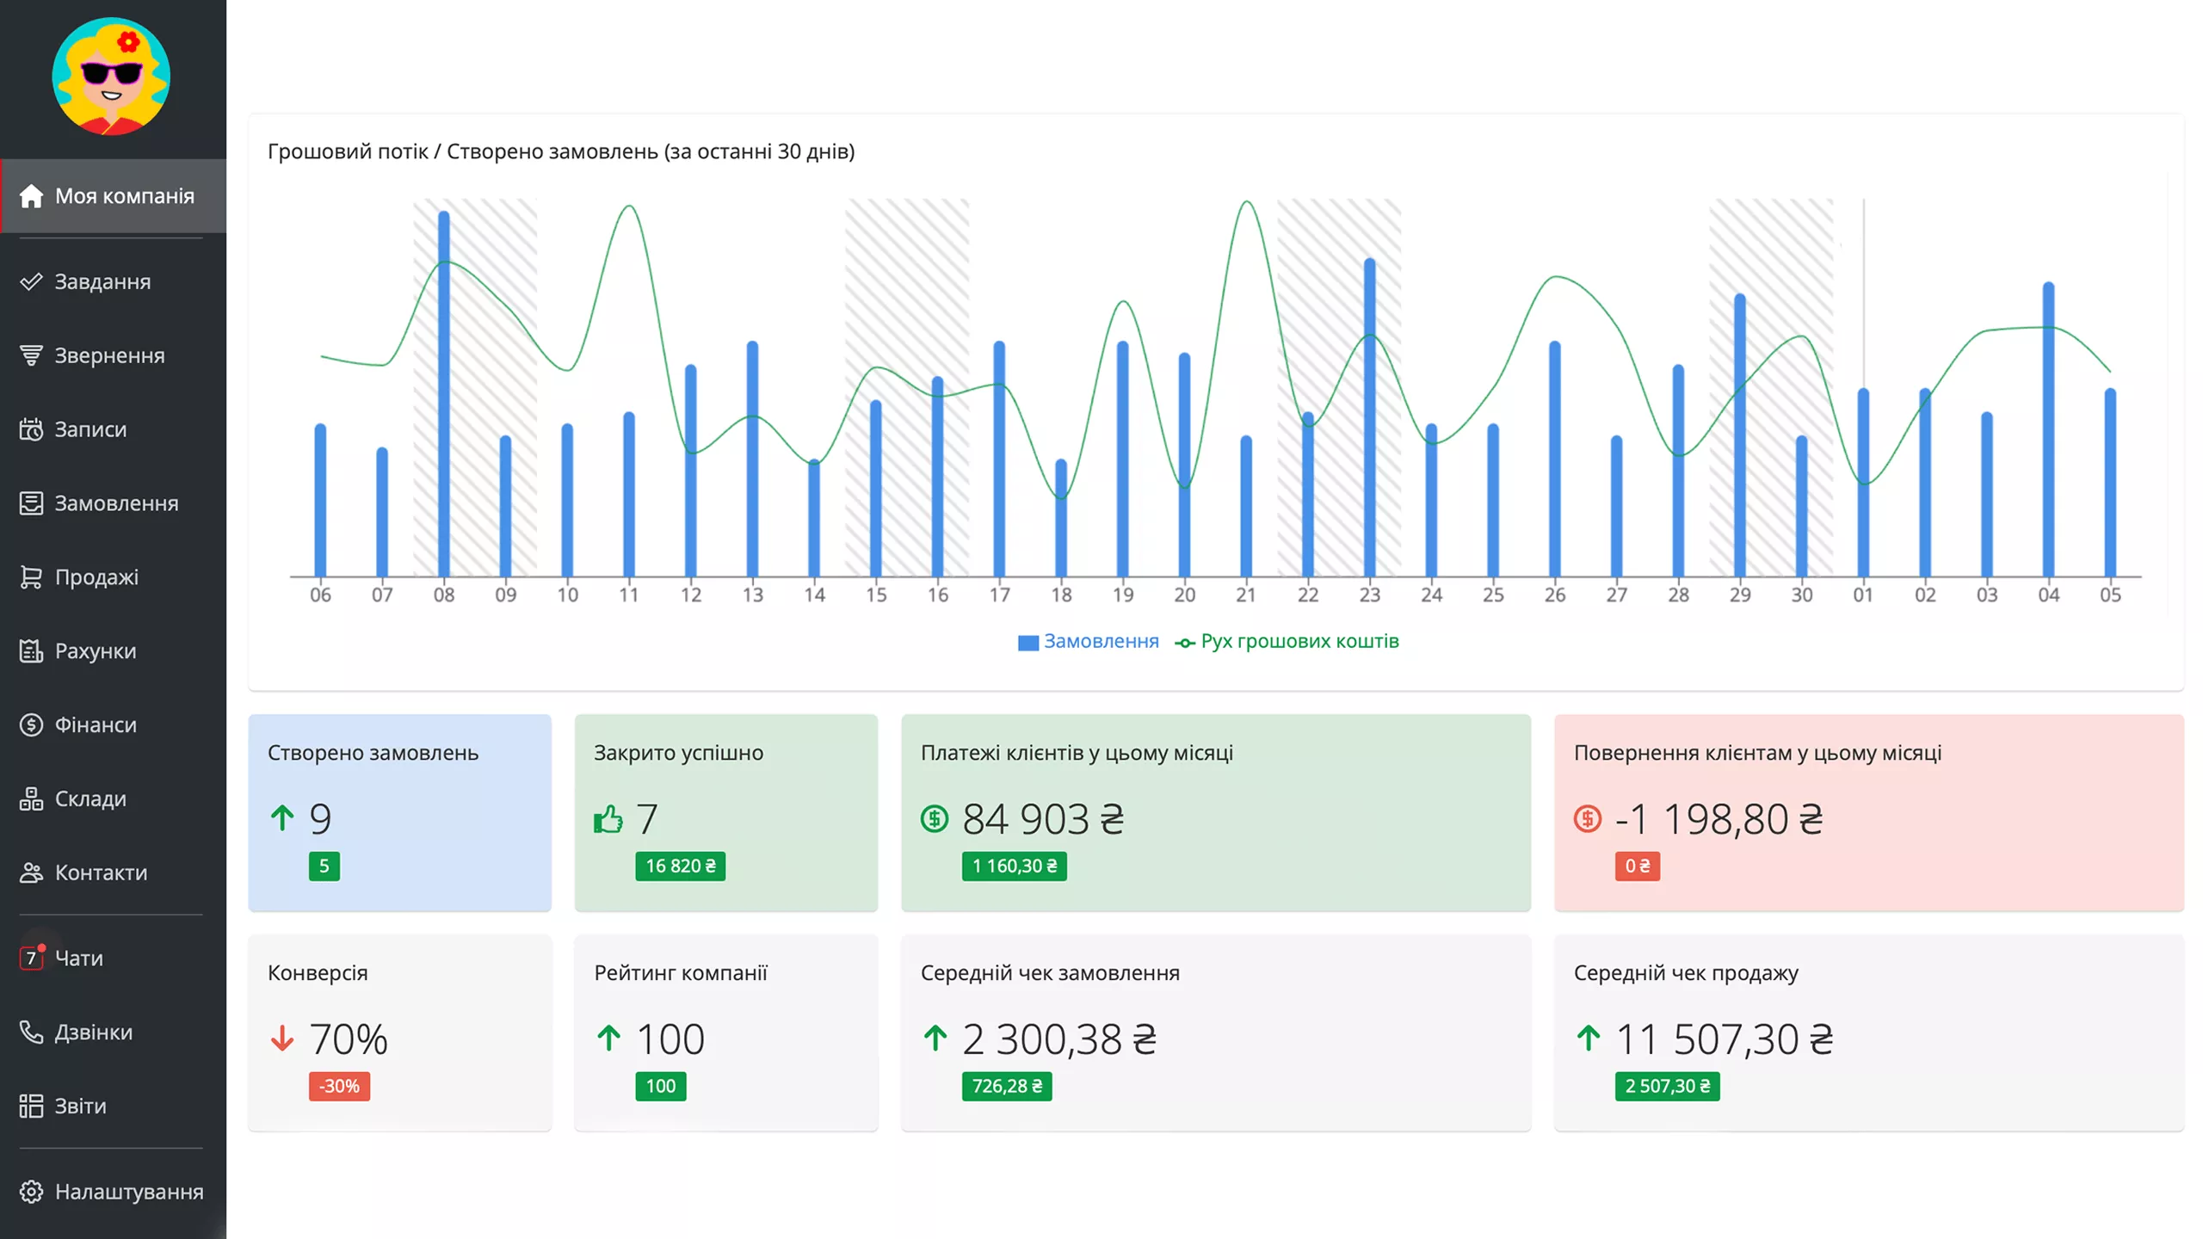Click the company avatar logo
The image size is (2203, 1239).
coord(111,77)
